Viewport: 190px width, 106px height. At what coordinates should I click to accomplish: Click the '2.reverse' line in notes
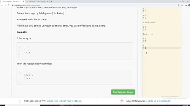click(x=148, y=34)
